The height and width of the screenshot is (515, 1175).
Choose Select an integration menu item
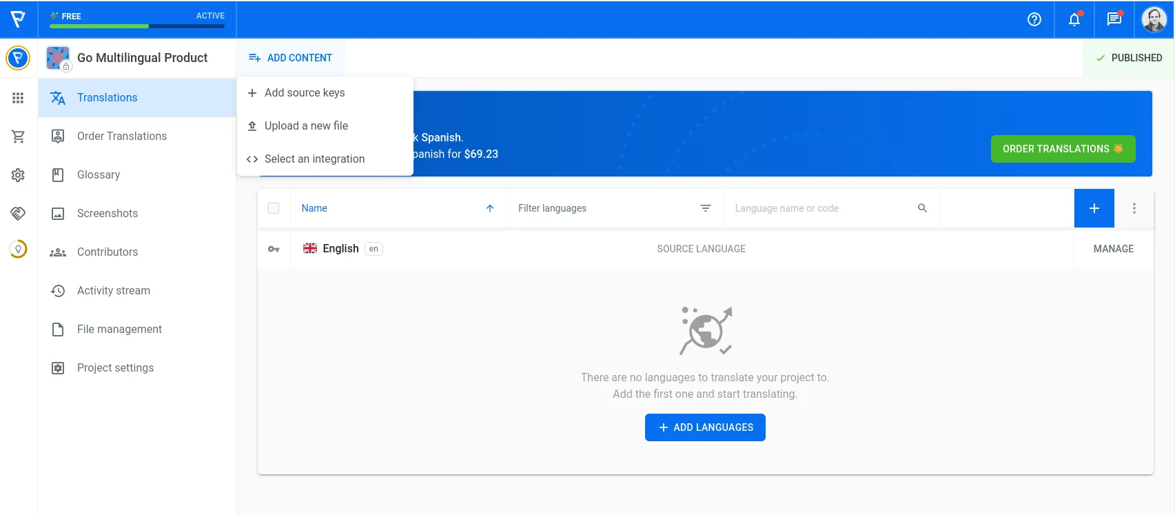[x=314, y=159]
